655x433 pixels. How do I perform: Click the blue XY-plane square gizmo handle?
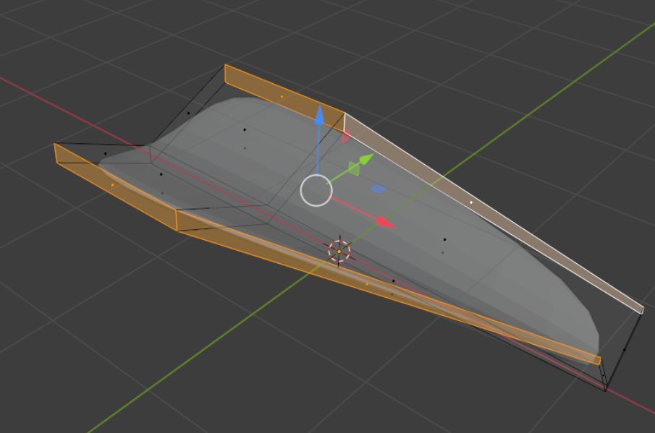[x=378, y=189]
